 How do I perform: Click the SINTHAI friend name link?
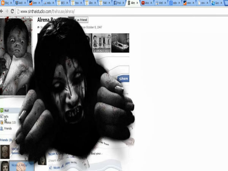click(15, 151)
